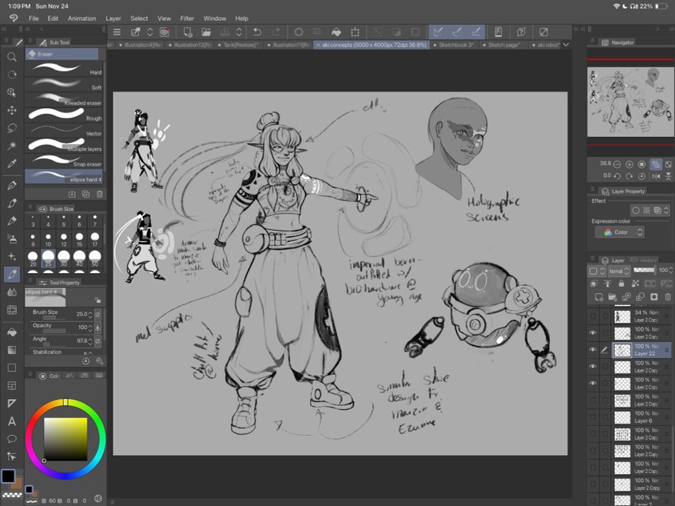Choose the Eyedropper tool
The width and height of the screenshot is (675, 506).
point(11,163)
